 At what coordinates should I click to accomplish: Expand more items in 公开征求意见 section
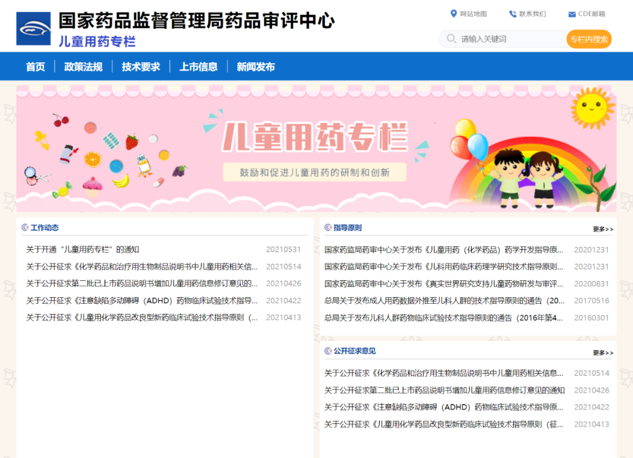coord(603,352)
